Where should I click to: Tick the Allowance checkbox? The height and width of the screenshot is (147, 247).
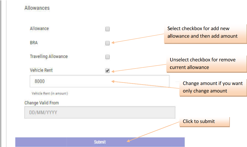107,29
